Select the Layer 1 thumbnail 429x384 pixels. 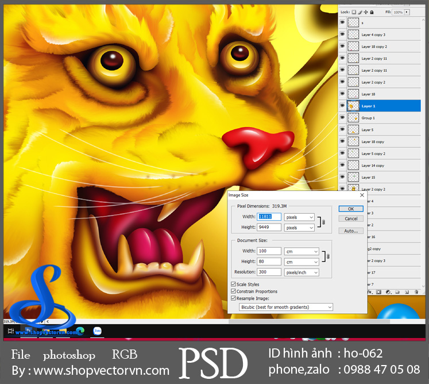pos(353,106)
